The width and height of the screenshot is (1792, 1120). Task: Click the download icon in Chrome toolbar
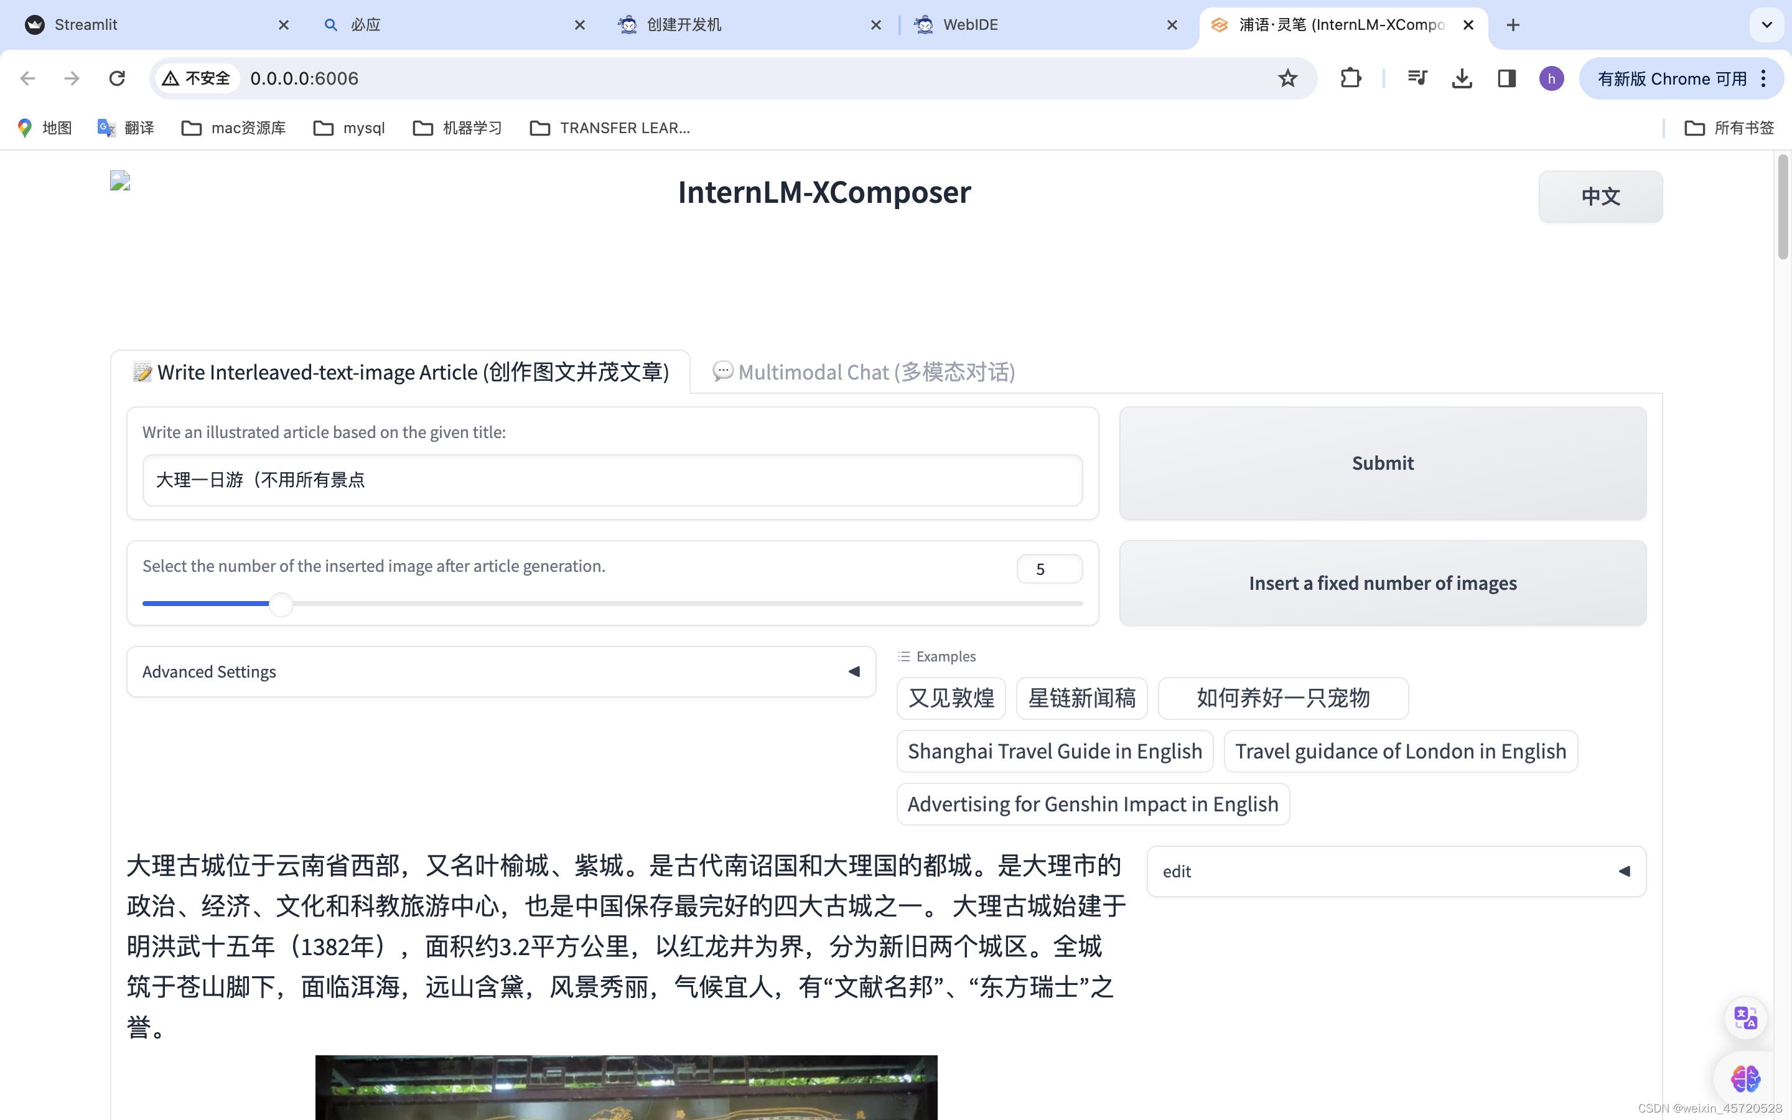pyautogui.click(x=1462, y=77)
